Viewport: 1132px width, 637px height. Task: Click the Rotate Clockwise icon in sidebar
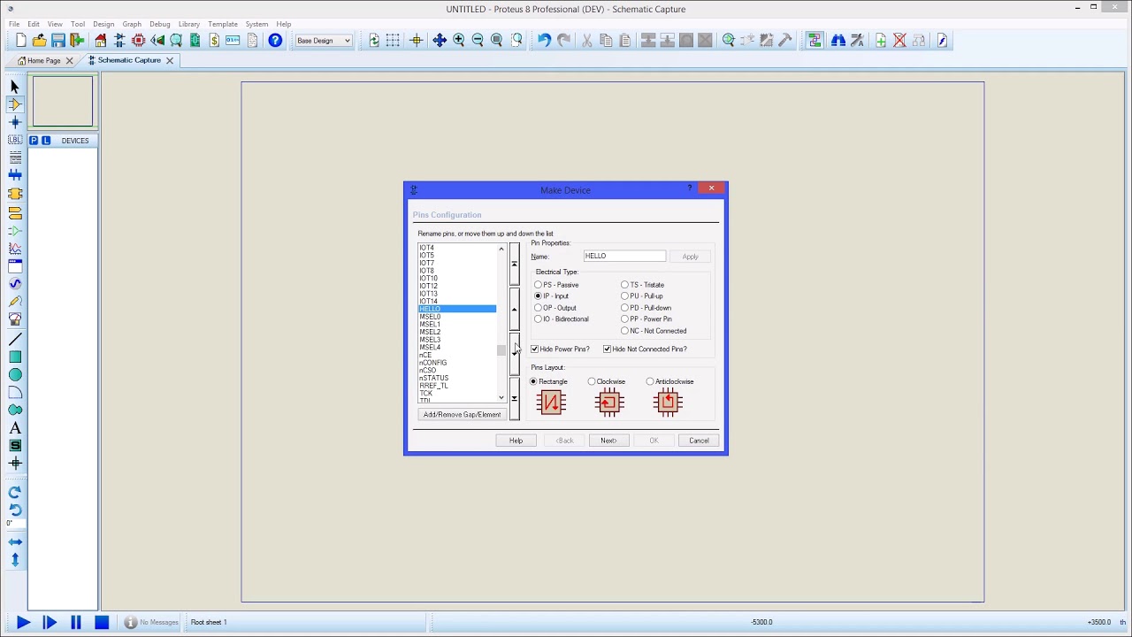pyautogui.click(x=15, y=492)
